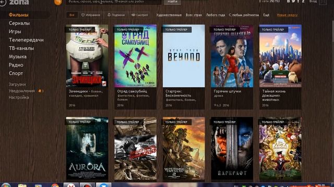This screenshot has width=334, height=187.
Task: Click ТОЛЬКО ТРЕЙЛЕР badge on Aurora poster
Action: [80, 122]
